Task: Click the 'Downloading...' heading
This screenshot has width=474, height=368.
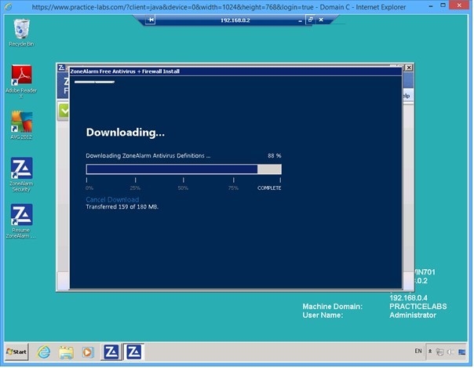Action: coord(125,133)
